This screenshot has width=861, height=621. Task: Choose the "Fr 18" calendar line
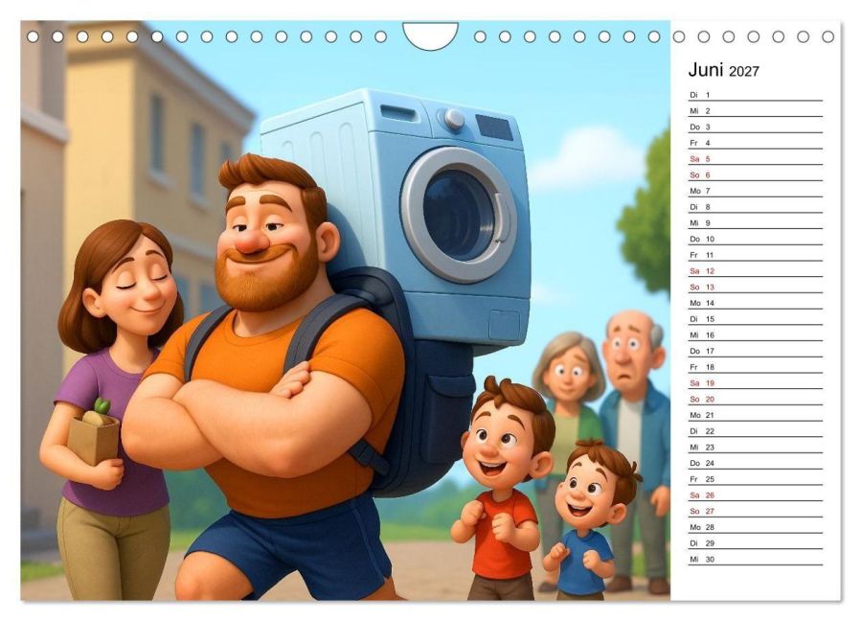tap(756, 367)
